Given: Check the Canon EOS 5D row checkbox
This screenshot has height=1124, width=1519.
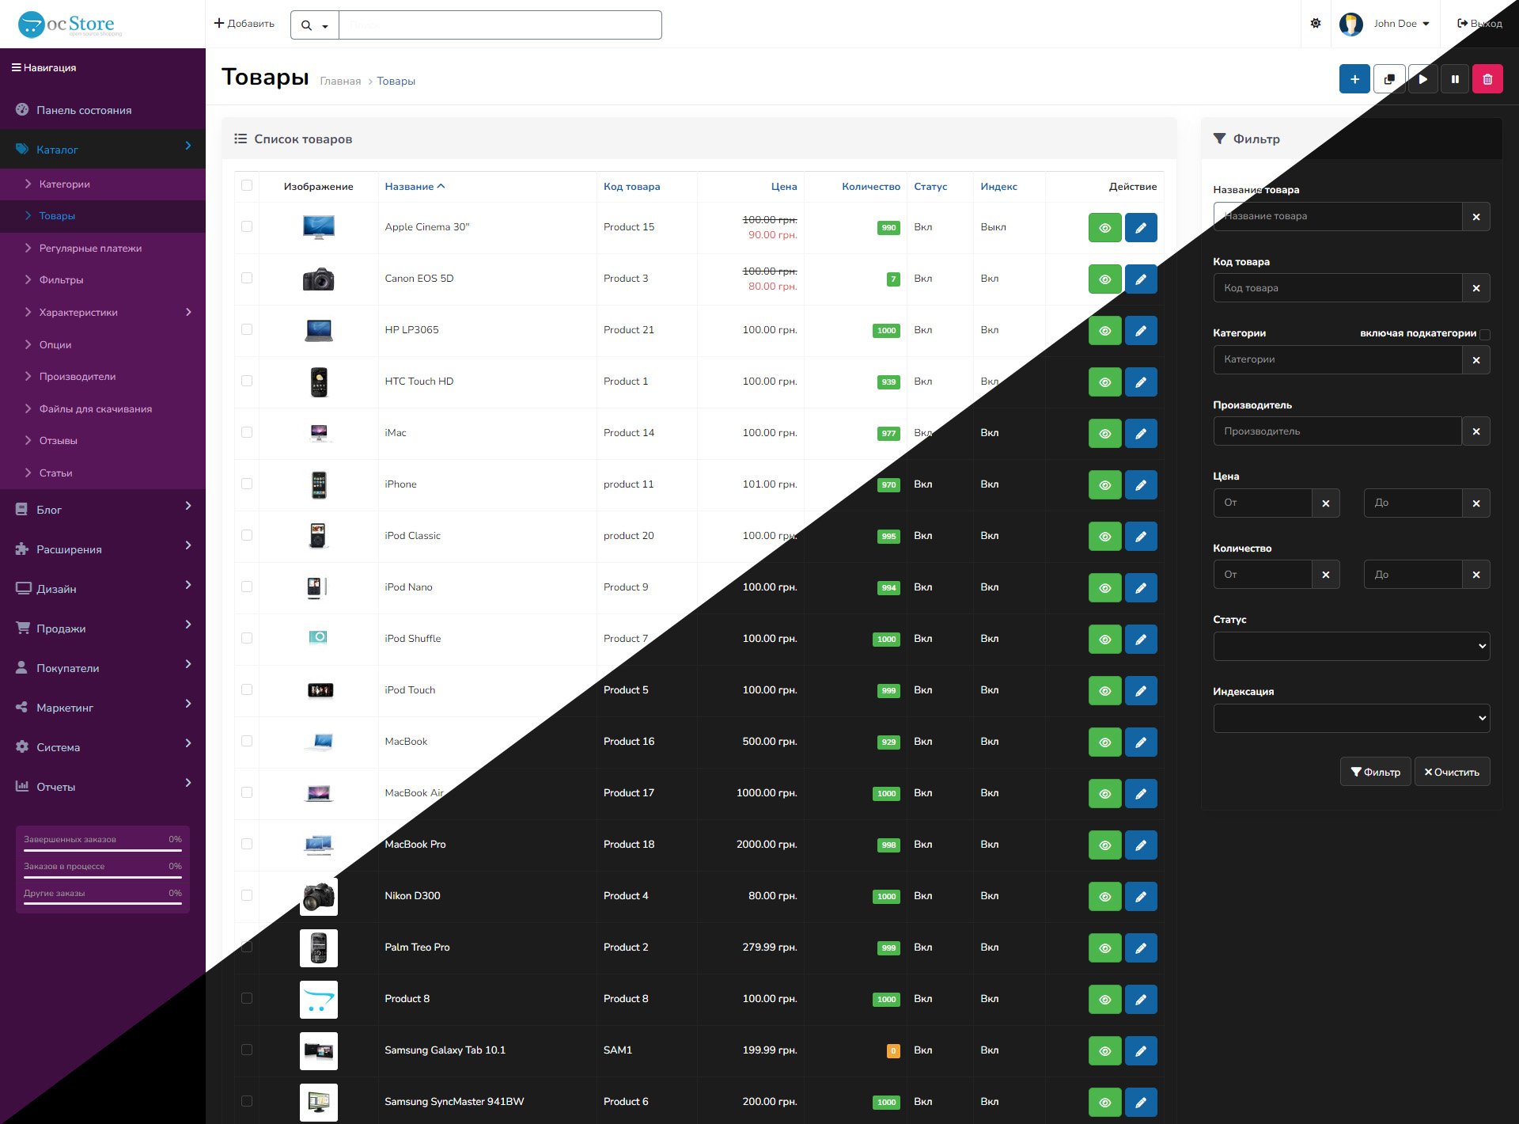Looking at the screenshot, I should point(247,278).
